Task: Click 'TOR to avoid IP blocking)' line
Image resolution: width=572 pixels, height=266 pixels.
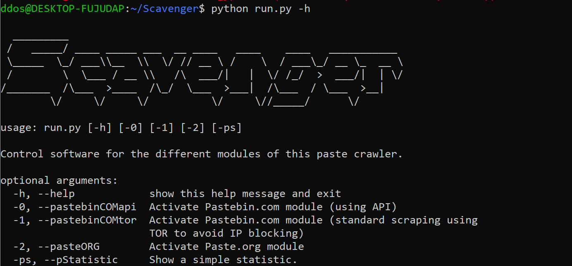Action: click(226, 233)
